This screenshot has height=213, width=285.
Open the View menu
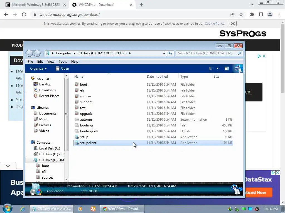51,62
